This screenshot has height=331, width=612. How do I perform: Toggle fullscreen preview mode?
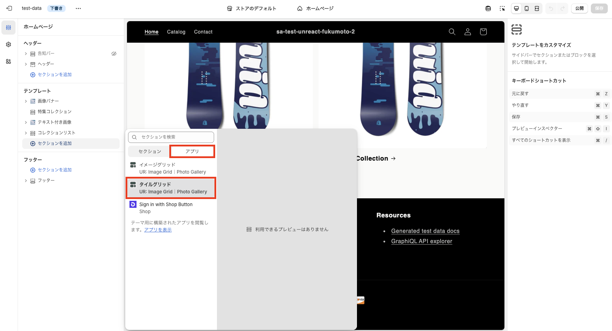537,8
